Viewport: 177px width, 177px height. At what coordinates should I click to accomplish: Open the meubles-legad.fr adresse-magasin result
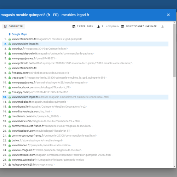click(x=61, y=97)
